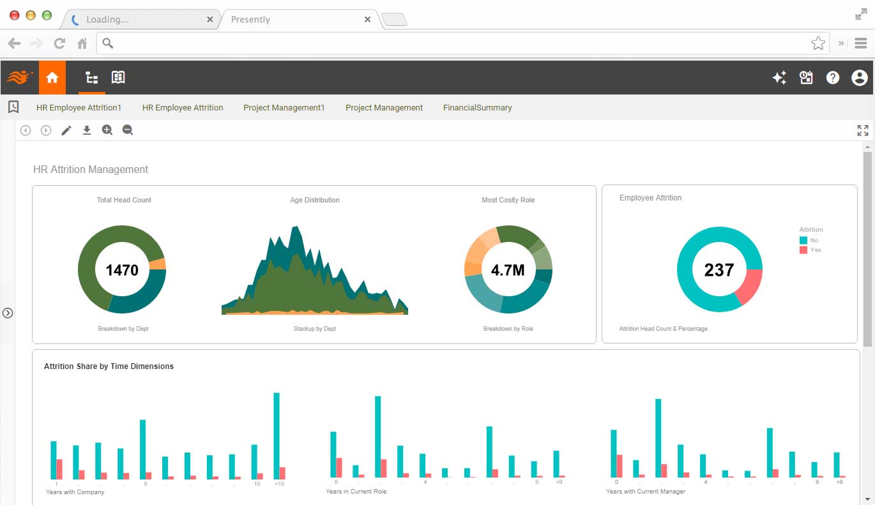Click the orange Home icon button

tap(52, 77)
